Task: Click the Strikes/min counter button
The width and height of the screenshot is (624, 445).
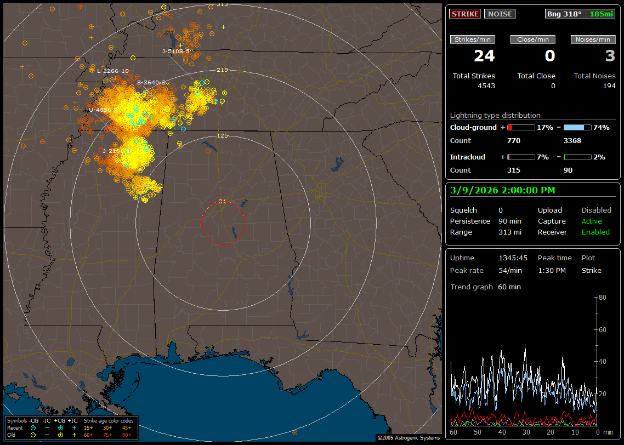Action: point(473,39)
